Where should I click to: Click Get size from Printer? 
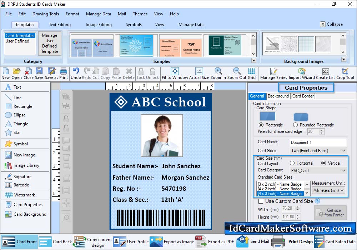tap(330, 212)
